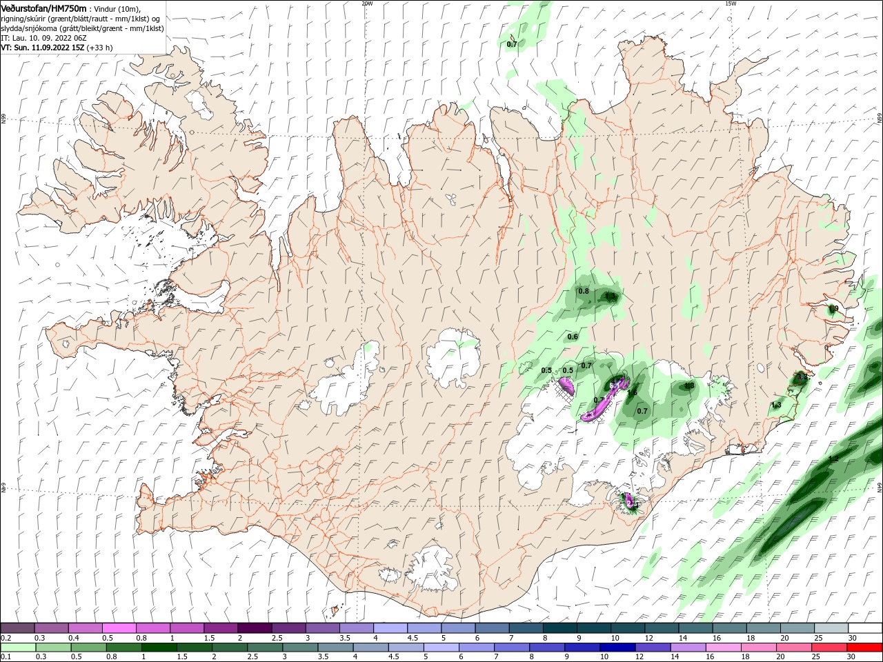The width and height of the screenshot is (883, 662).
Task: Pick the white top-row swatch above 30
Action: point(865,628)
